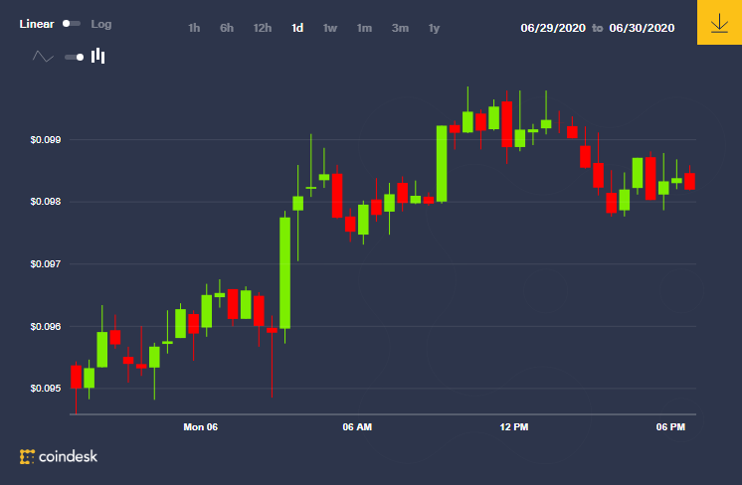Open the end date 06/30/2020
Image resolution: width=742 pixels, height=485 pixels.
(x=642, y=28)
